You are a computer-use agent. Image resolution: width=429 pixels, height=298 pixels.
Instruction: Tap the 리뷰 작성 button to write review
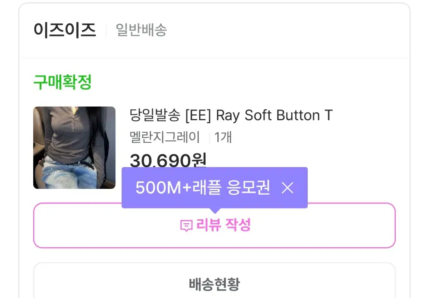click(x=223, y=225)
